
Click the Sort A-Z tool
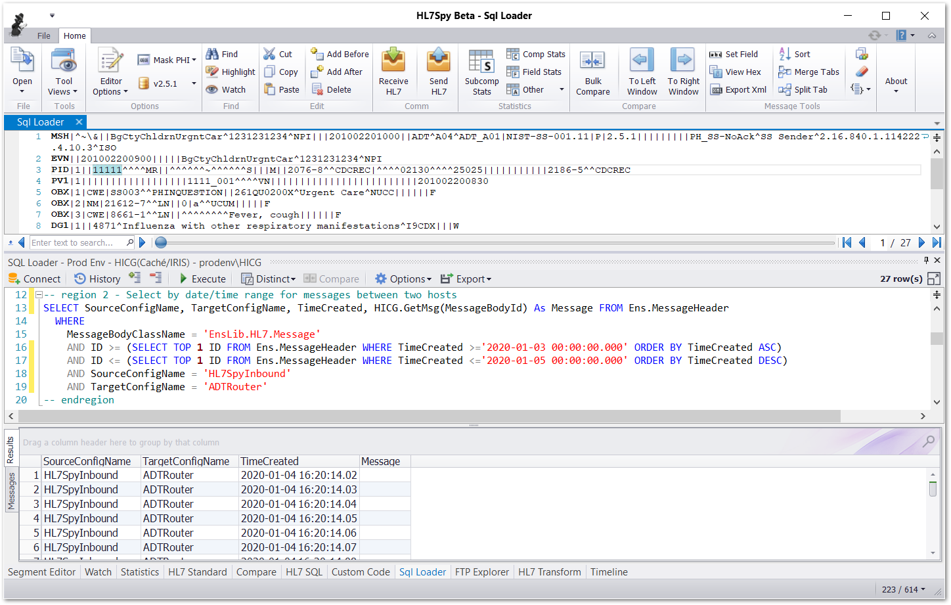pyautogui.click(x=794, y=54)
